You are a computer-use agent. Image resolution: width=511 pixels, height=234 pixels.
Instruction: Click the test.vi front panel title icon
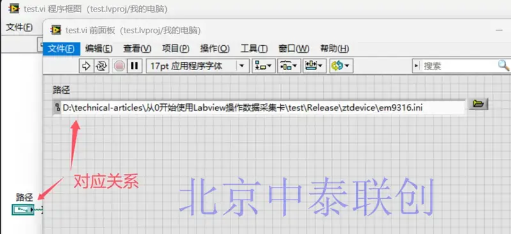point(56,30)
